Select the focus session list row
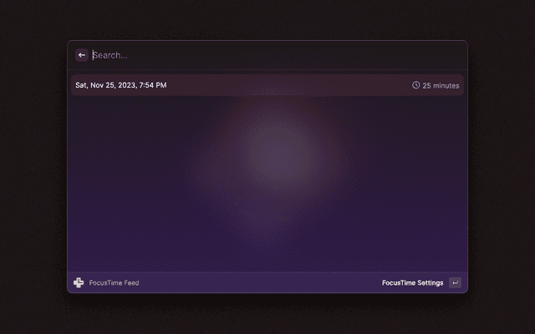Viewport: 535px width, 334px height. (x=267, y=85)
